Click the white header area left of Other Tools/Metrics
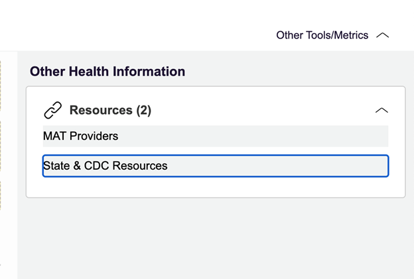The height and width of the screenshot is (279, 414). point(132,27)
